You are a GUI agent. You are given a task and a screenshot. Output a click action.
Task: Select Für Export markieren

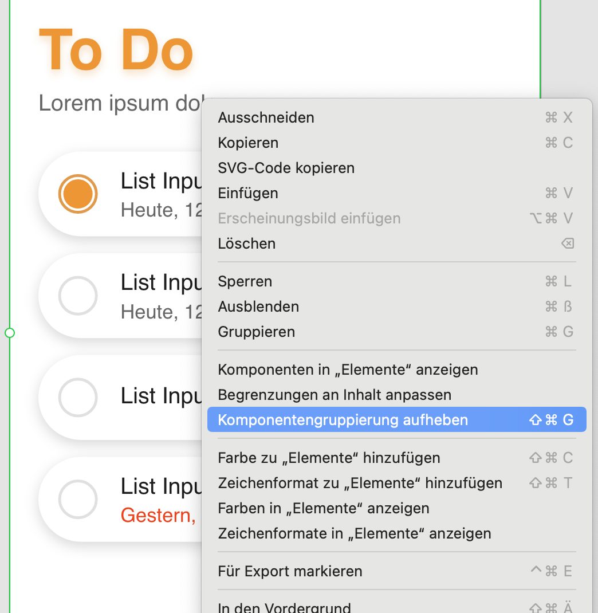point(397,571)
